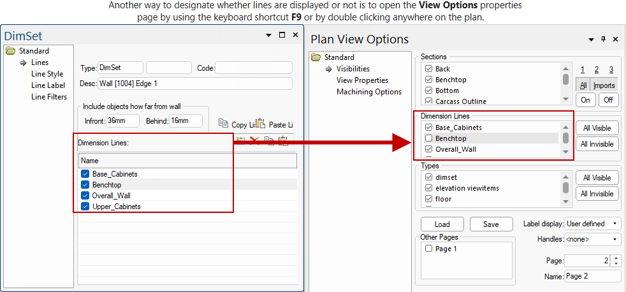626x292 pixels.
Task: Click the Behind 16mm field
Action: click(x=186, y=120)
